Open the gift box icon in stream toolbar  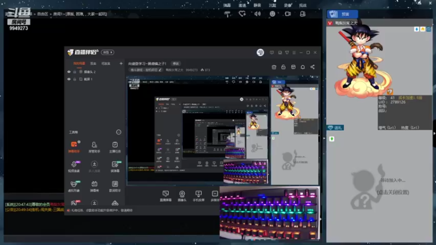tap(274, 67)
